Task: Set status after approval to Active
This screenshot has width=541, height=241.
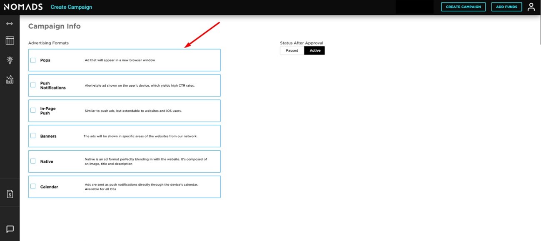Action: 315,51
